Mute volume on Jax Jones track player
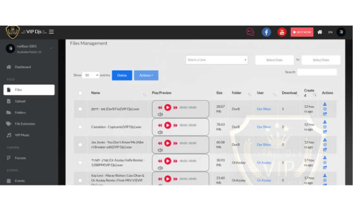This screenshot has width=353, height=211. point(160,150)
